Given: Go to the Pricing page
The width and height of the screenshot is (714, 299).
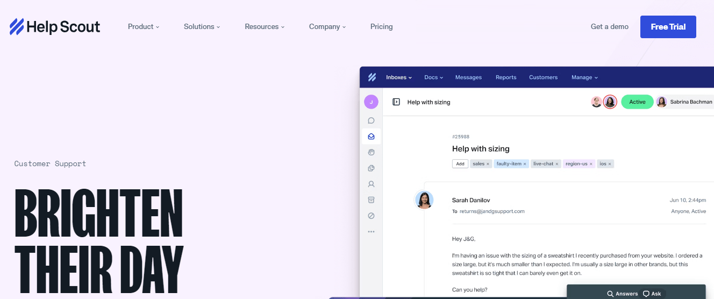Looking at the screenshot, I should pyautogui.click(x=381, y=27).
